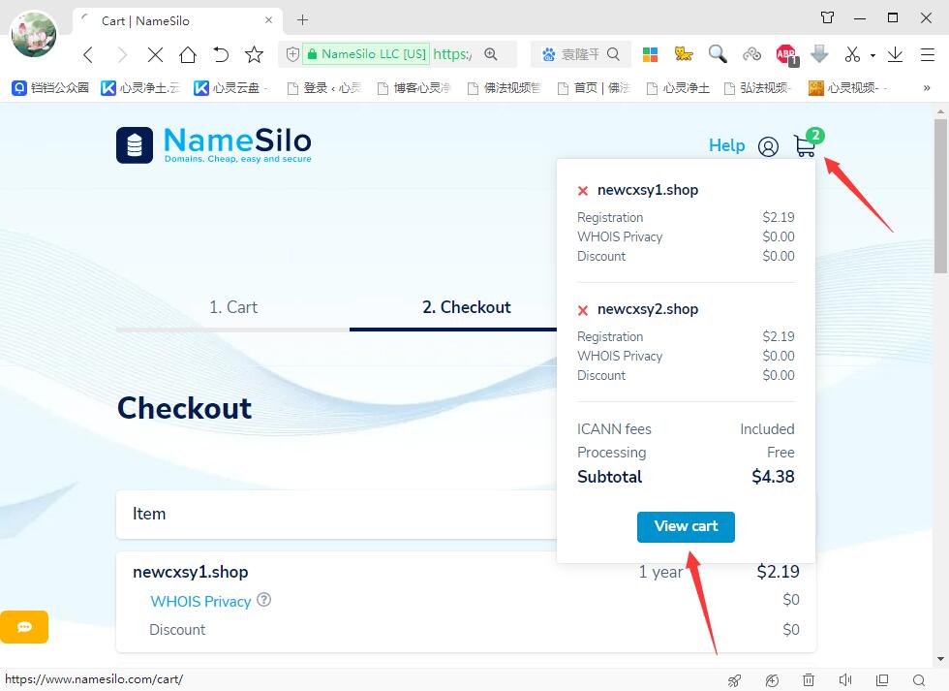The height and width of the screenshot is (691, 949).
Task: Bookmark this page with the star
Action: pos(254,55)
